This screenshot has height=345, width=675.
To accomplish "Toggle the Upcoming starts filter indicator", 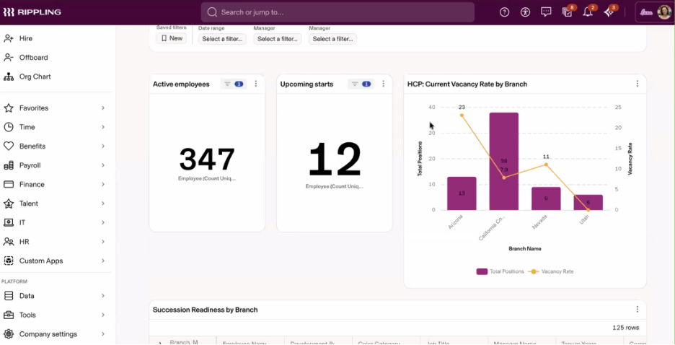I will (361, 84).
